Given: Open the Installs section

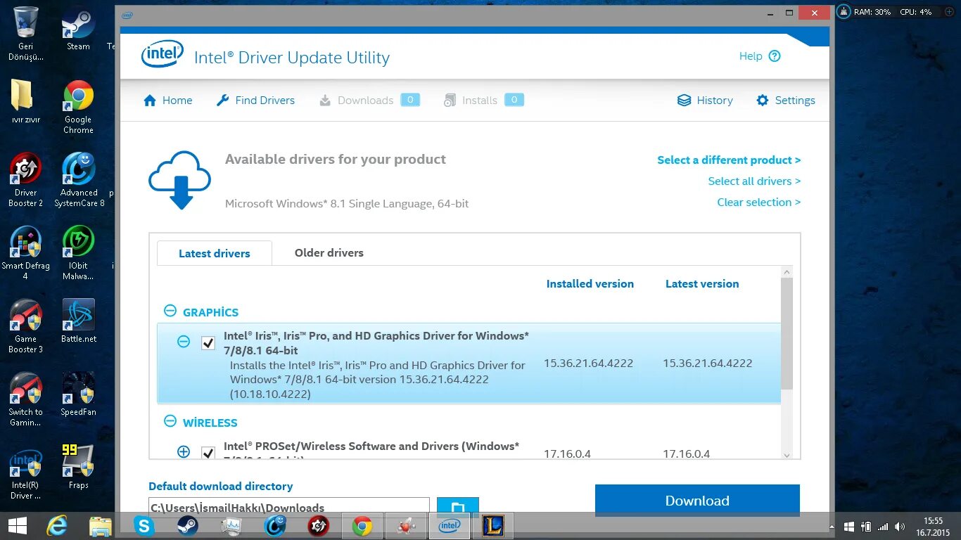Looking at the screenshot, I should 483,101.
